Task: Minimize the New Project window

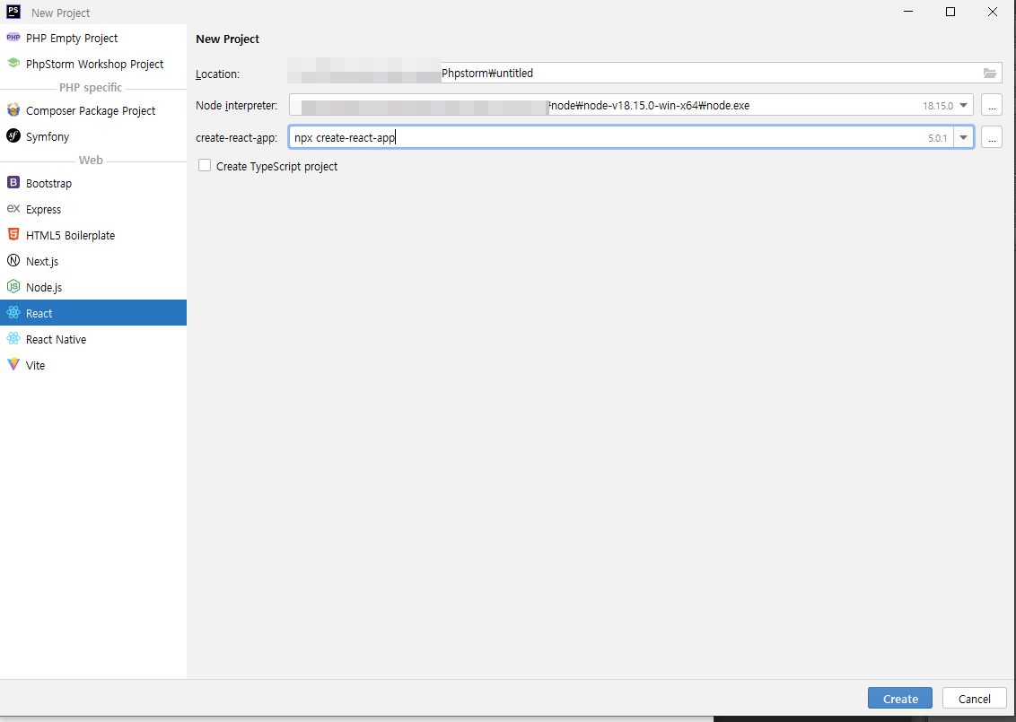Action: click(x=907, y=12)
